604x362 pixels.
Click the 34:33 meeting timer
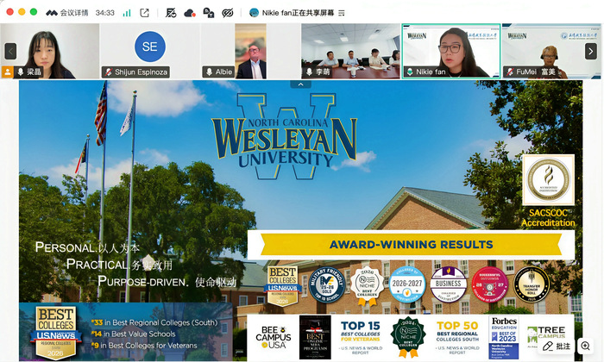click(104, 13)
